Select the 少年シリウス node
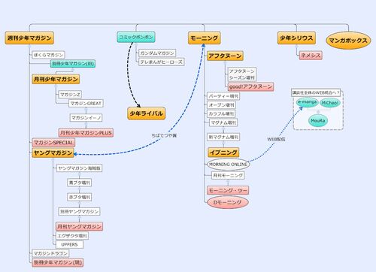The width and height of the screenshot is (376, 272). pyautogui.click(x=296, y=38)
